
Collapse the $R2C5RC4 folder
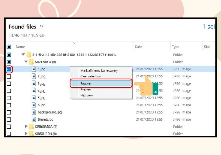26,62
